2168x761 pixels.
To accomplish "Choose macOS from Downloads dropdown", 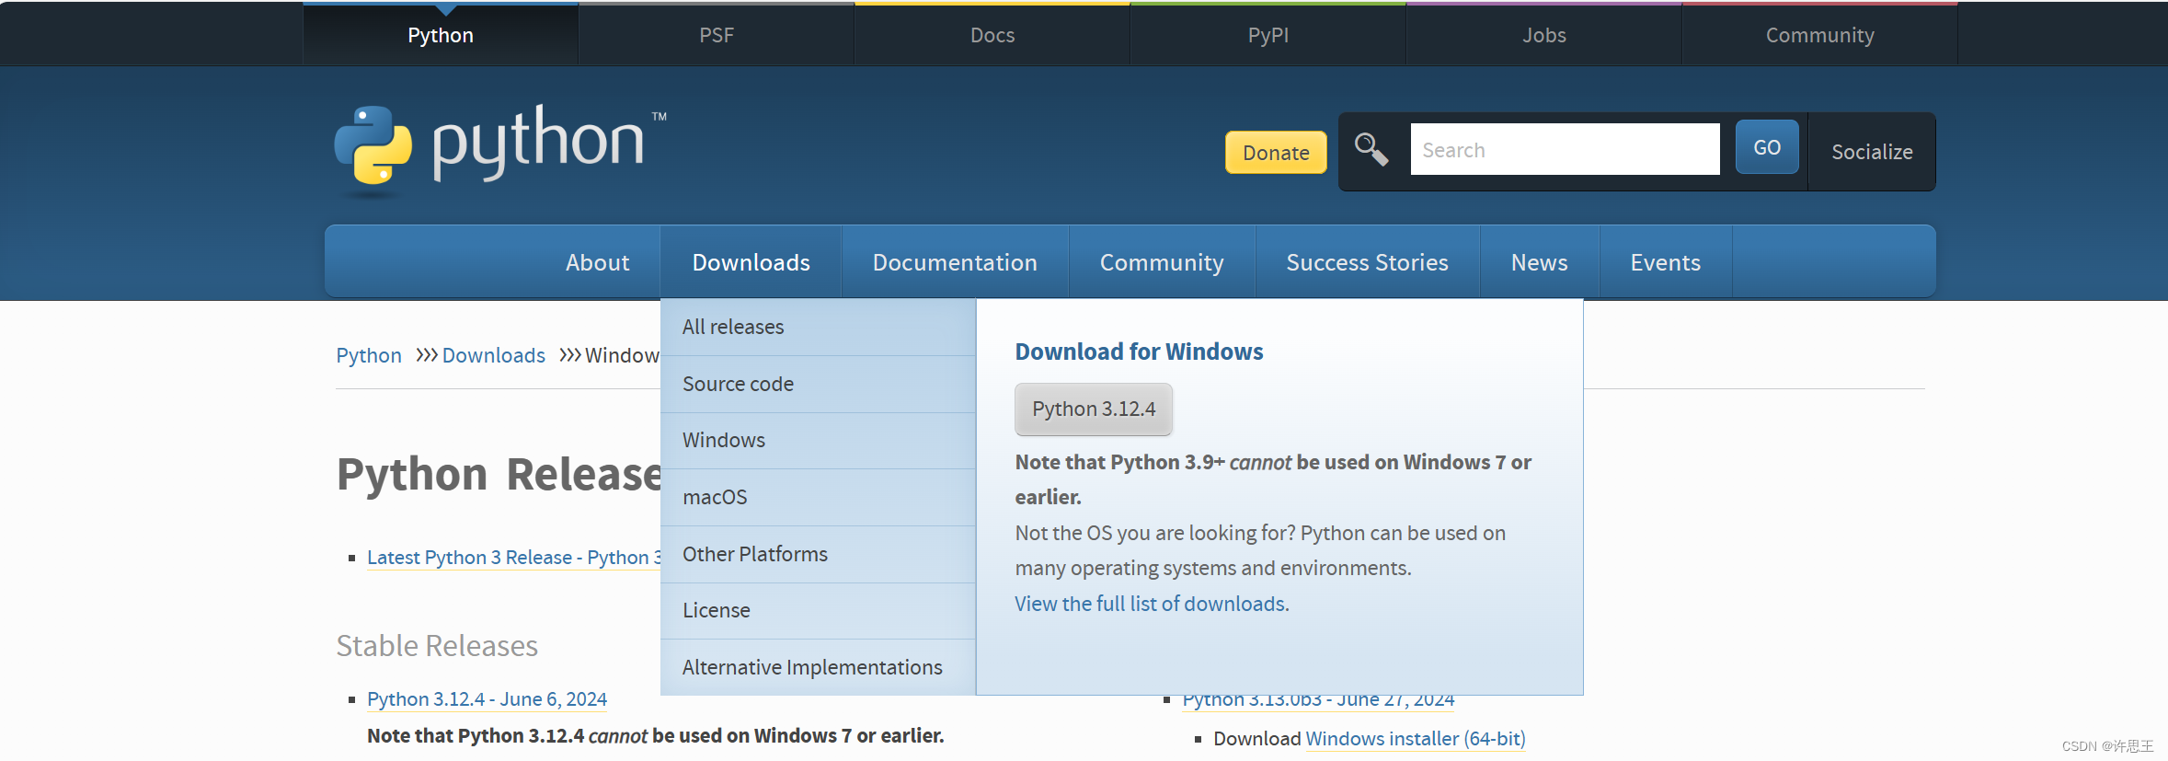I will [818, 497].
